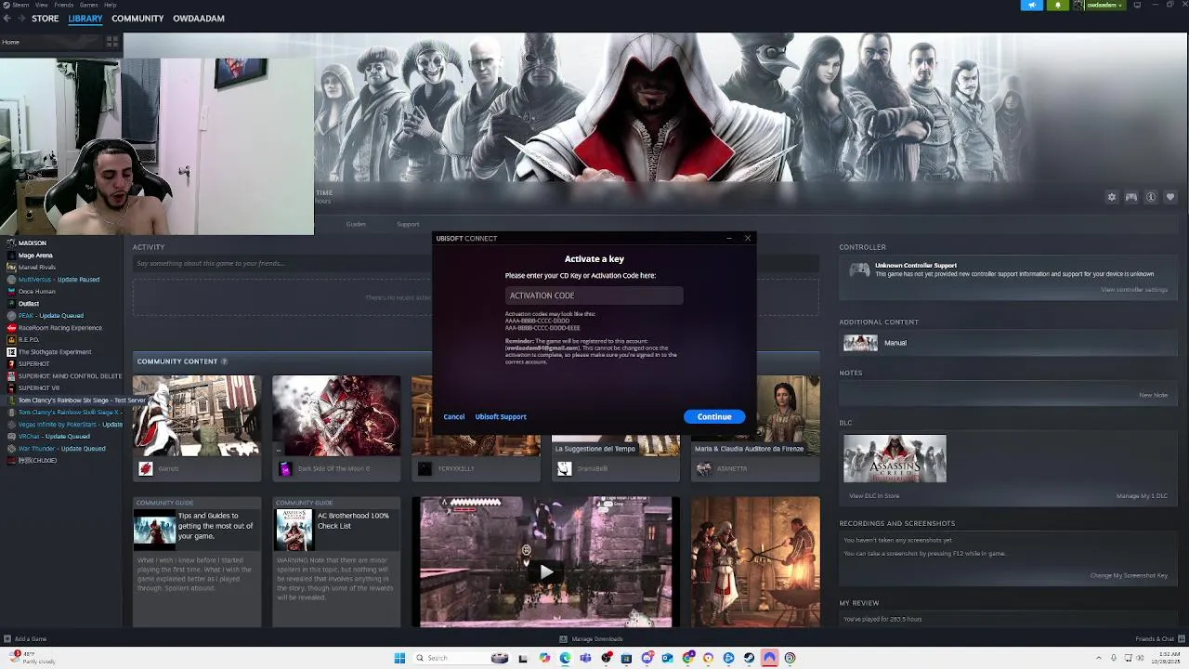The image size is (1189, 669).
Task: Open the Dark Side Of The Moon artwork
Action: point(336,427)
